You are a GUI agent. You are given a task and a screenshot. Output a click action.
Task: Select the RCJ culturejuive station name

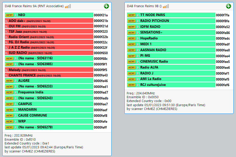(x=153, y=85)
